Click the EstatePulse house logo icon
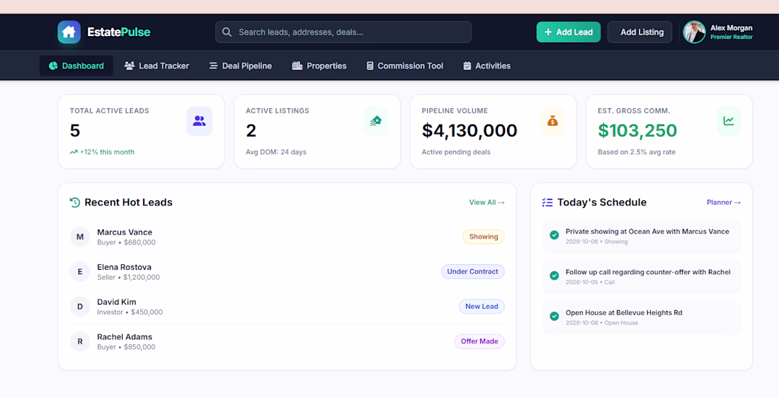Image resolution: width=779 pixels, height=398 pixels. pos(69,33)
